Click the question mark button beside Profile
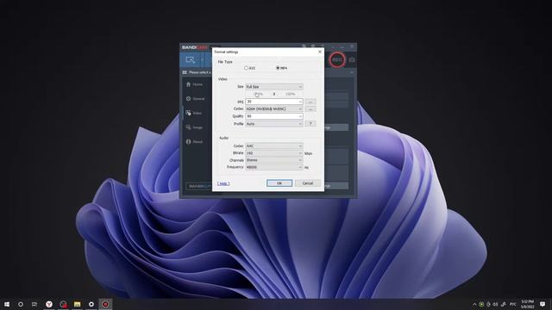 click(310, 124)
